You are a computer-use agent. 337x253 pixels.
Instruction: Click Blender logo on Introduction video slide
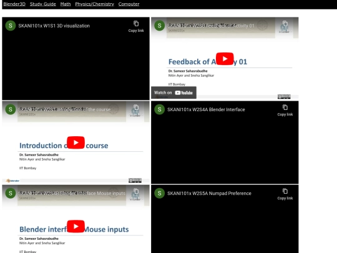point(12,181)
